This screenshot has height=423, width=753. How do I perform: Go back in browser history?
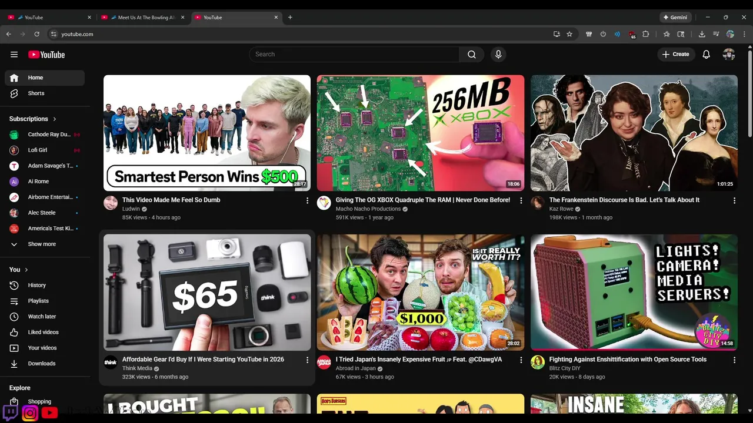click(9, 34)
